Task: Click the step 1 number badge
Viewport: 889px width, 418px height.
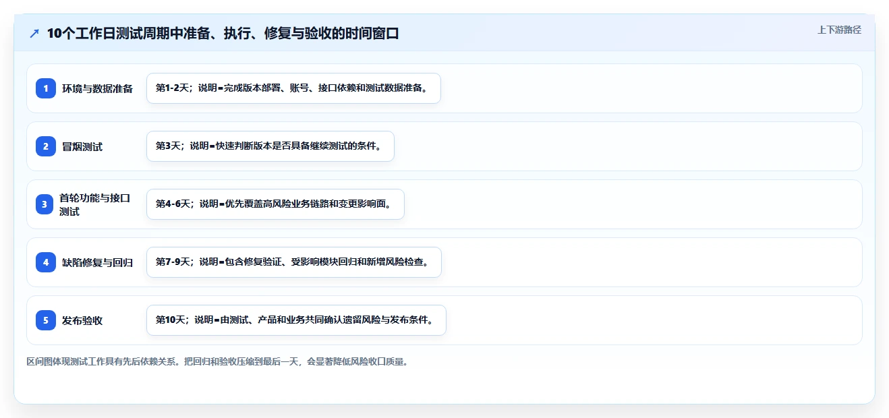Action: pos(46,88)
